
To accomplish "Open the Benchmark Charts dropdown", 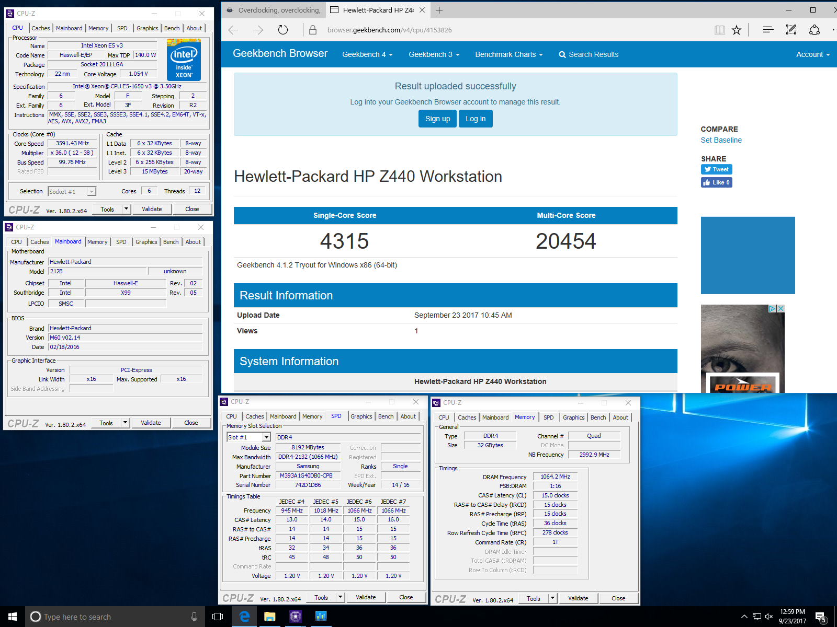I will coord(509,54).
